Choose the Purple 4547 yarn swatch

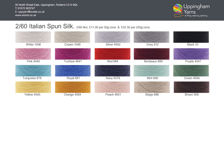pos(191,54)
